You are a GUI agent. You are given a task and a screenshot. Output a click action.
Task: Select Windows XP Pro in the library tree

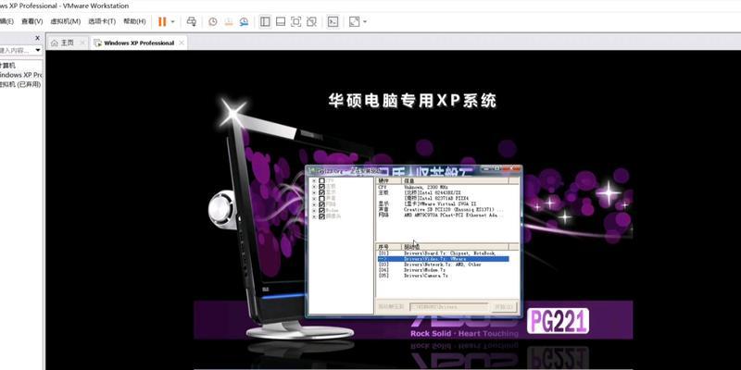[x=20, y=75]
